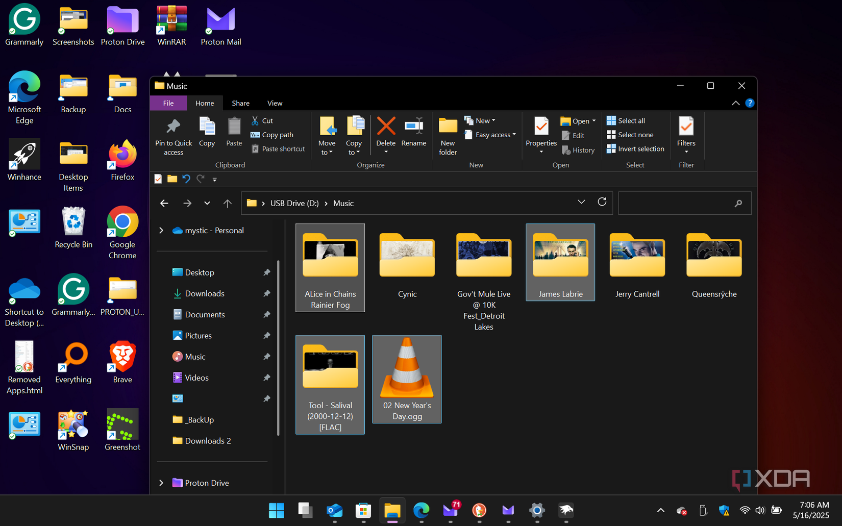Customize Quick Access Toolbar dropdown
Screen dimensions: 842x526
[215, 179]
